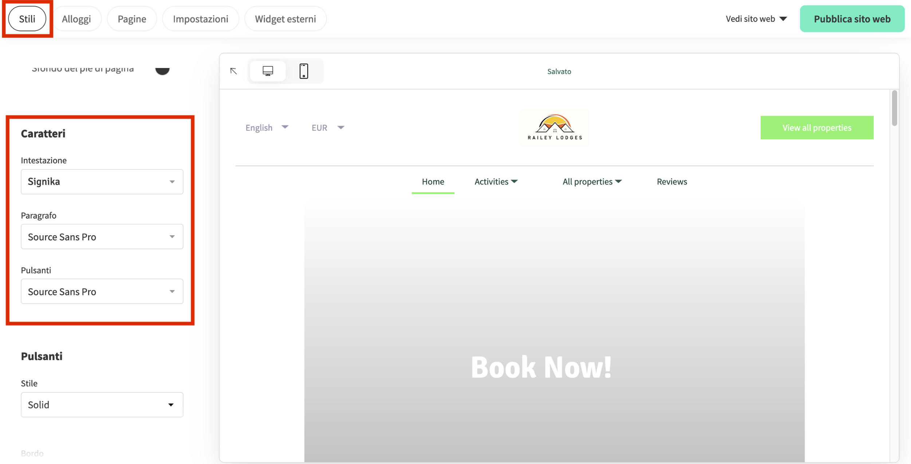911x464 pixels.
Task: Click the Railey Lodges logo
Action: pos(555,128)
